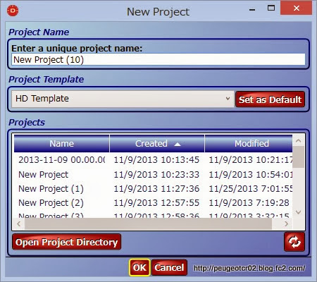Click modified date 11/9/2013 10:54:01
Screen dimensions: 317x282
251,175
